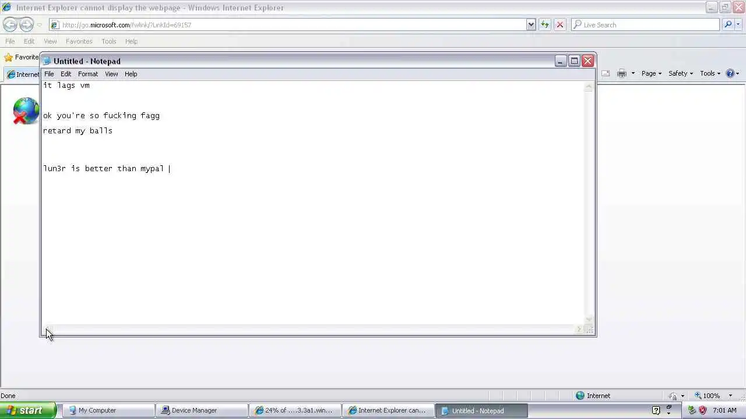This screenshot has width=746, height=419.
Task: Click the Done status text in IE status bar
Action: 8,396
